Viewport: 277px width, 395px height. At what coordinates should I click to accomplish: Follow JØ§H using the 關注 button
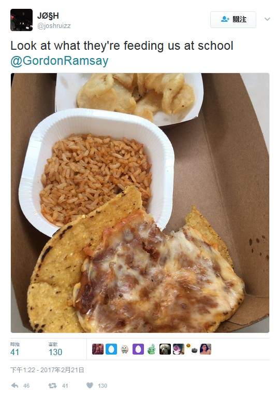[x=233, y=19]
